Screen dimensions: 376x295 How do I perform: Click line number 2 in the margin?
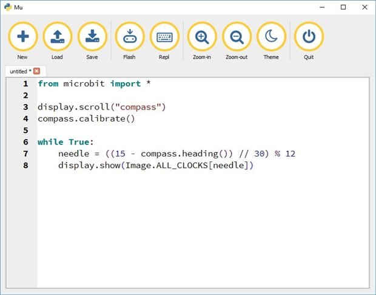pyautogui.click(x=25, y=96)
